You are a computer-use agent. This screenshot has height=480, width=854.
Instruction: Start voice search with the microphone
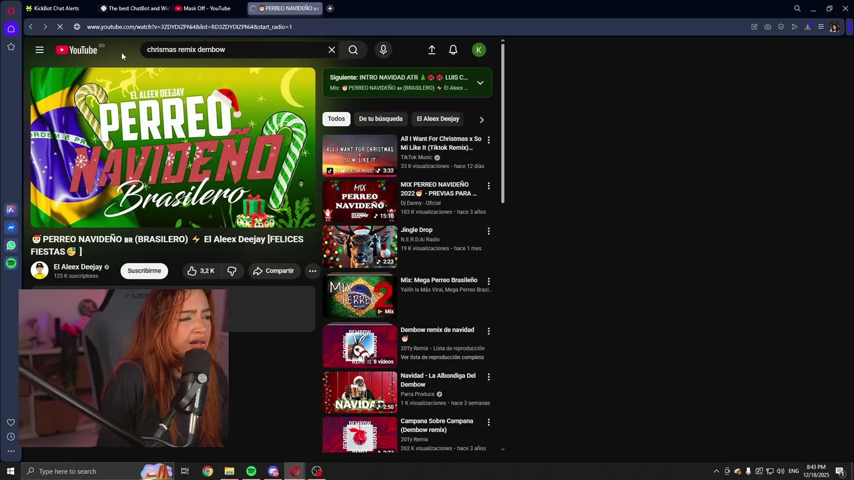(x=383, y=50)
